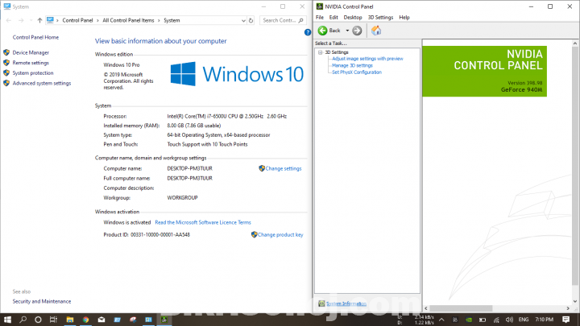Image resolution: width=580 pixels, height=326 pixels.
Task: Click the 7:10 PM taskbar clock
Action: pyautogui.click(x=544, y=320)
